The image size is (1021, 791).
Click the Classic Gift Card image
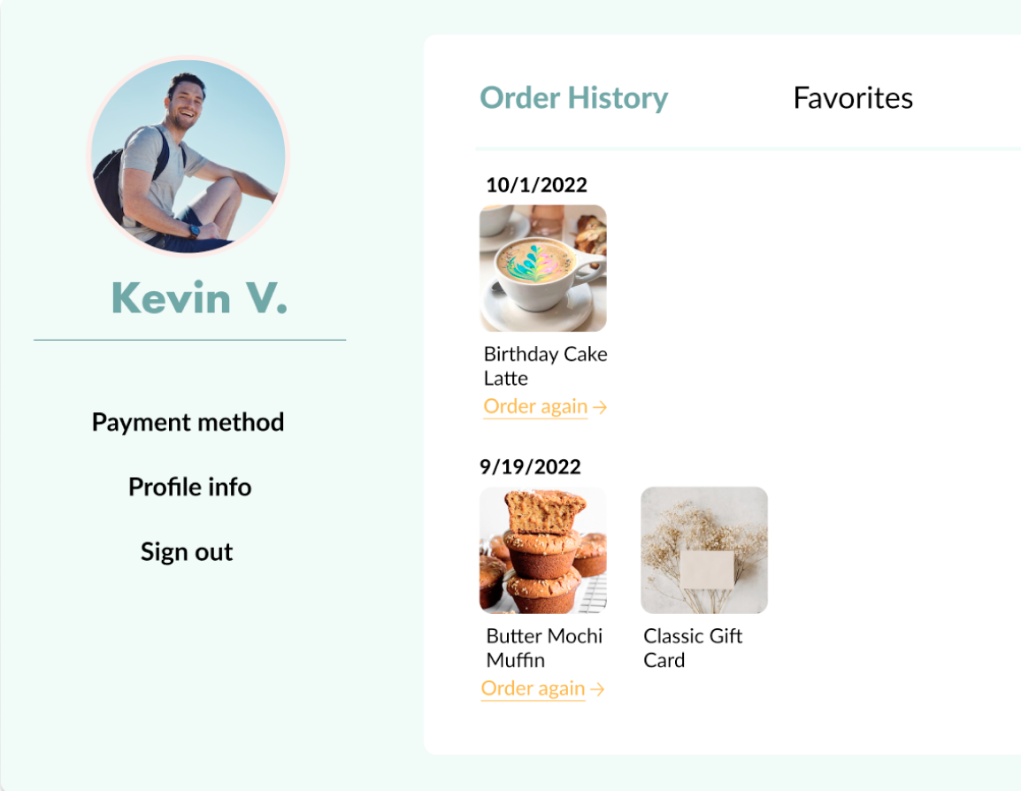point(704,550)
